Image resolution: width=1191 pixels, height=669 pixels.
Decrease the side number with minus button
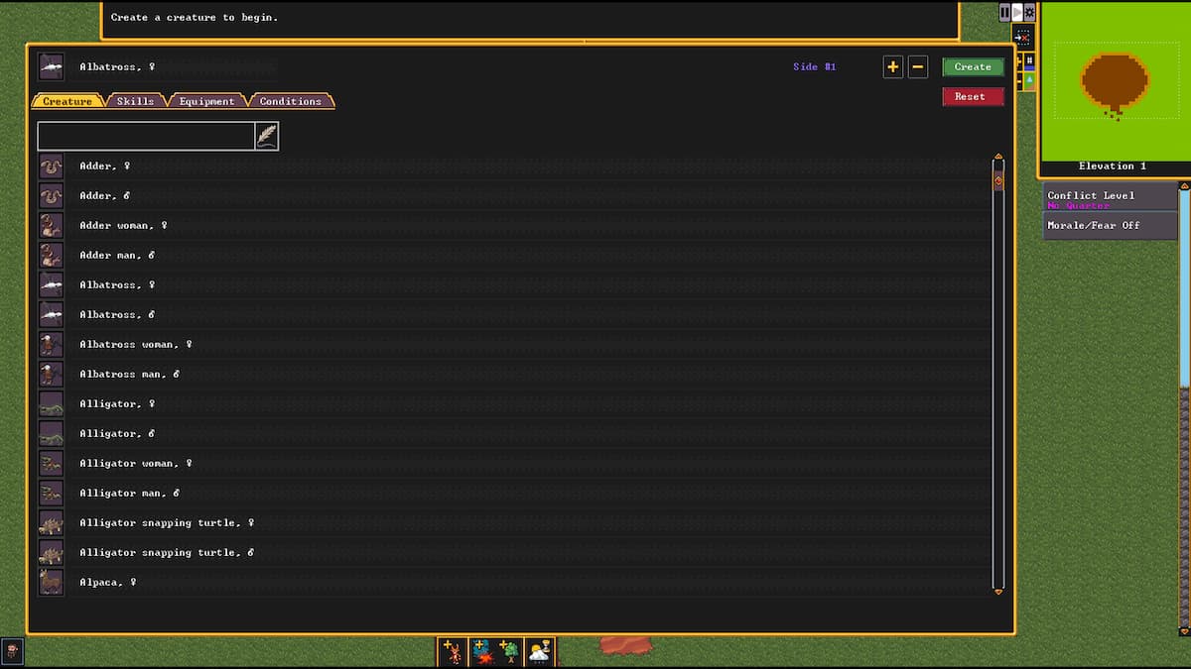(918, 67)
